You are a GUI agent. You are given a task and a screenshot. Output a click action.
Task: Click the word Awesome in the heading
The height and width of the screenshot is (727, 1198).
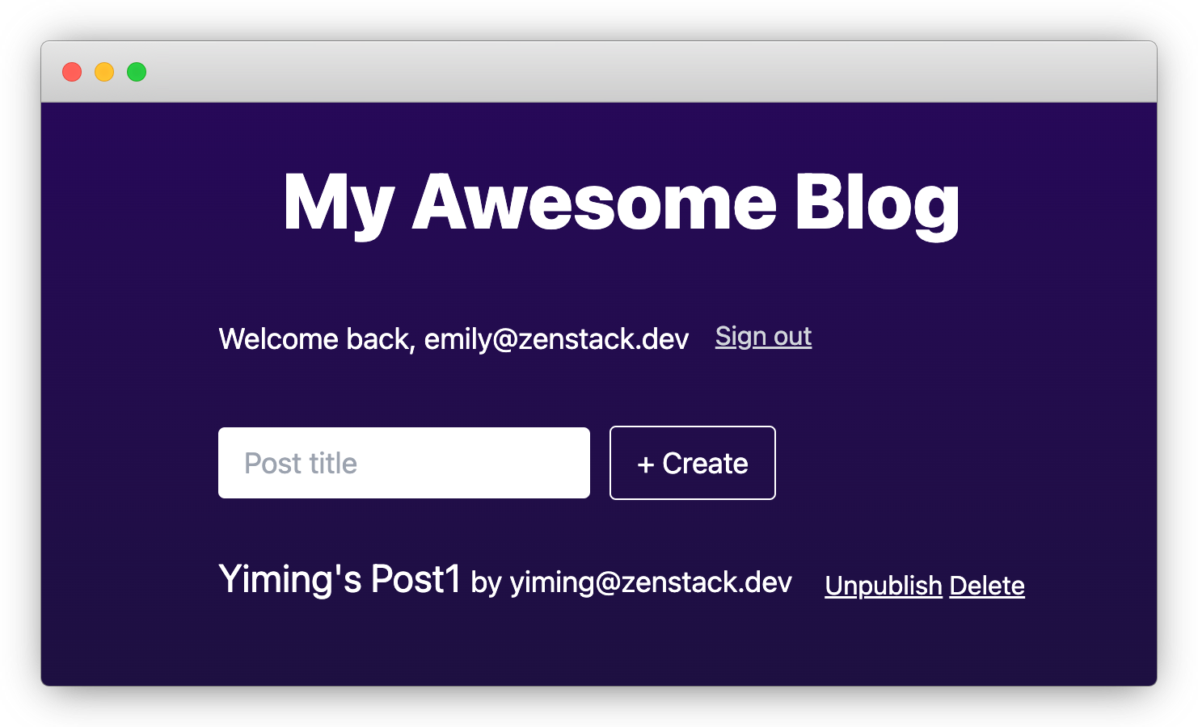click(594, 202)
